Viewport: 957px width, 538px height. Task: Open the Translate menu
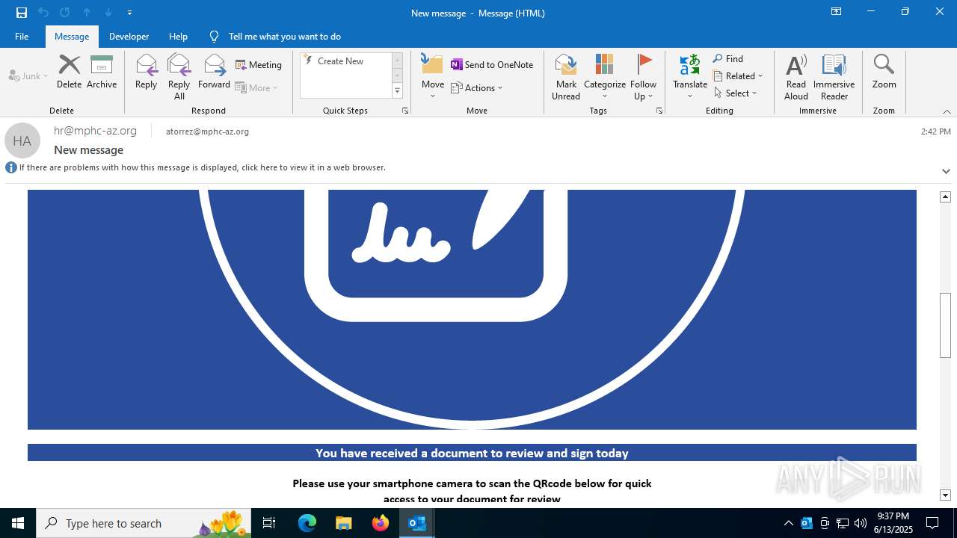click(690, 77)
